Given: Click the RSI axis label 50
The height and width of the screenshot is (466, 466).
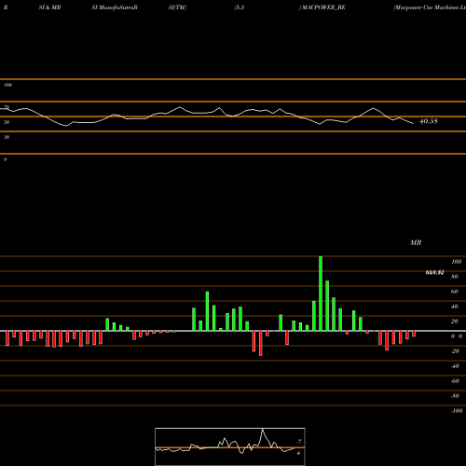Looking at the screenshot, I should pyautogui.click(x=7, y=122).
